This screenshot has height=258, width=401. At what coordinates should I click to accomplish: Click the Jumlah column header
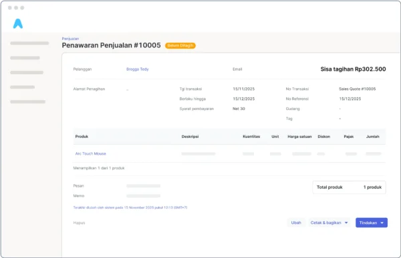pyautogui.click(x=373, y=137)
